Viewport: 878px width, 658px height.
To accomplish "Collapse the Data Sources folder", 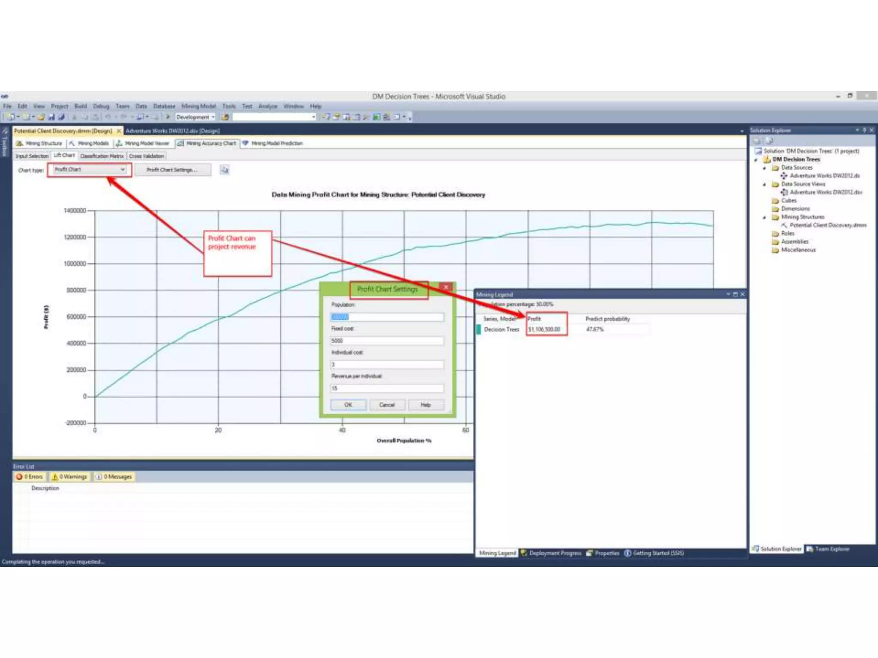I will click(x=764, y=168).
